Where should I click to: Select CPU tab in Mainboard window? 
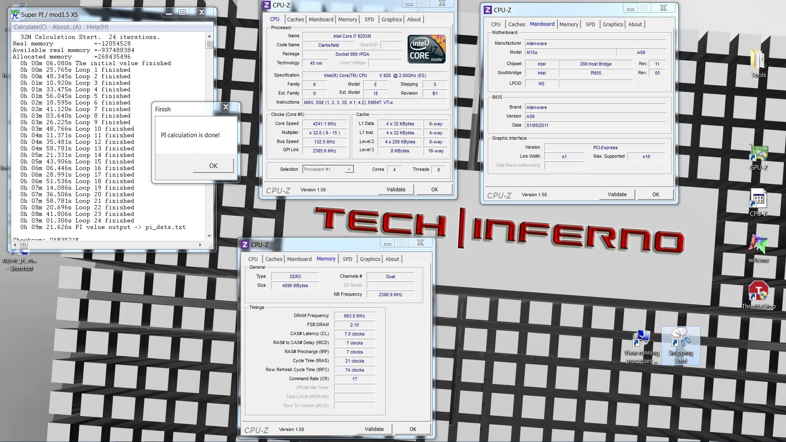click(496, 24)
